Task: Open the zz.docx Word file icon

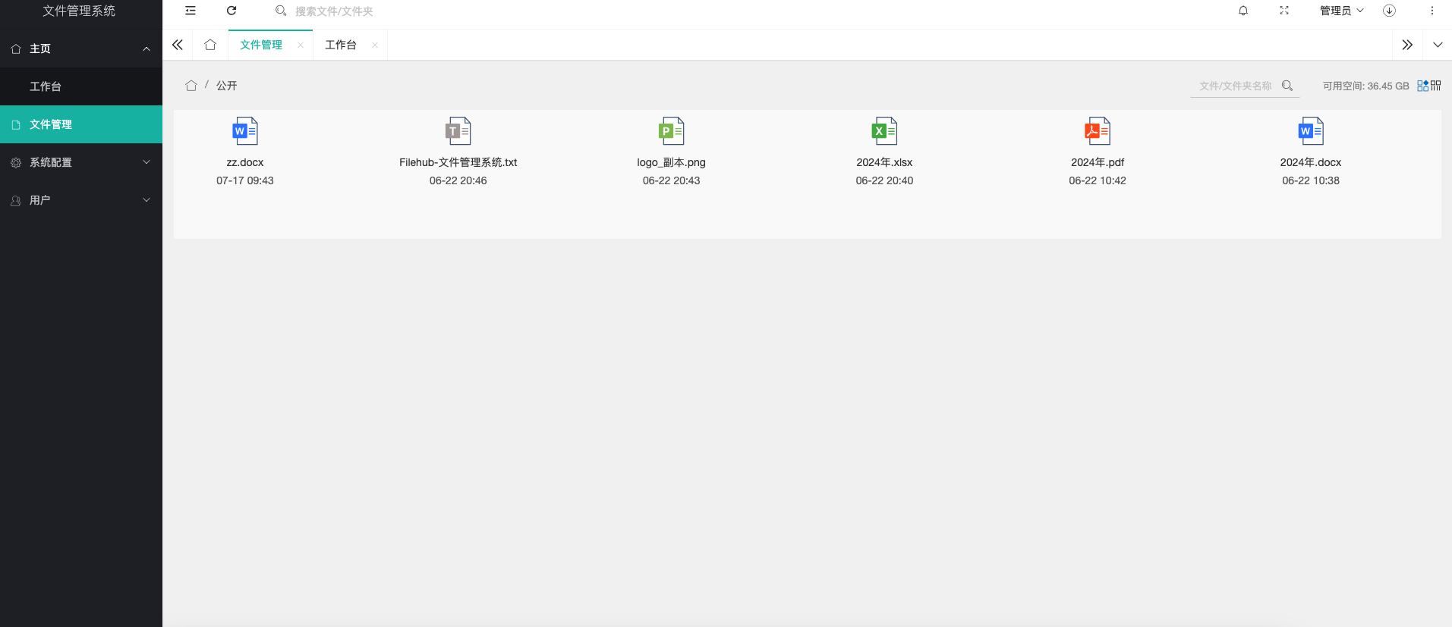Action: [245, 131]
